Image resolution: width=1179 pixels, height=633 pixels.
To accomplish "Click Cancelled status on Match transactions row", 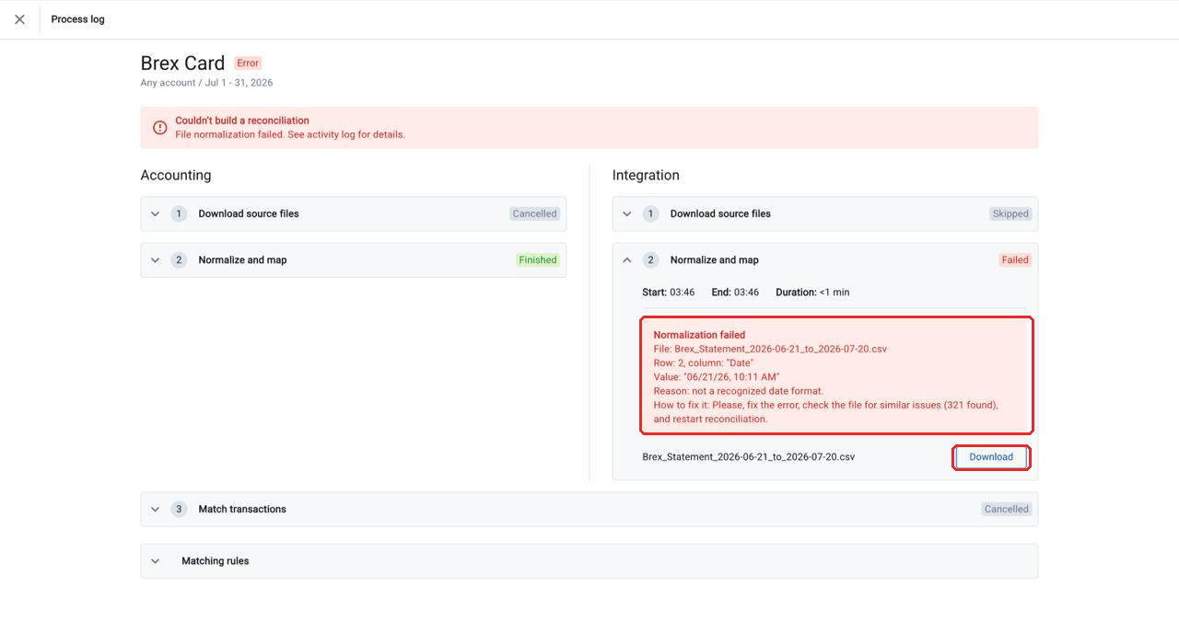I will click(x=1007, y=509).
